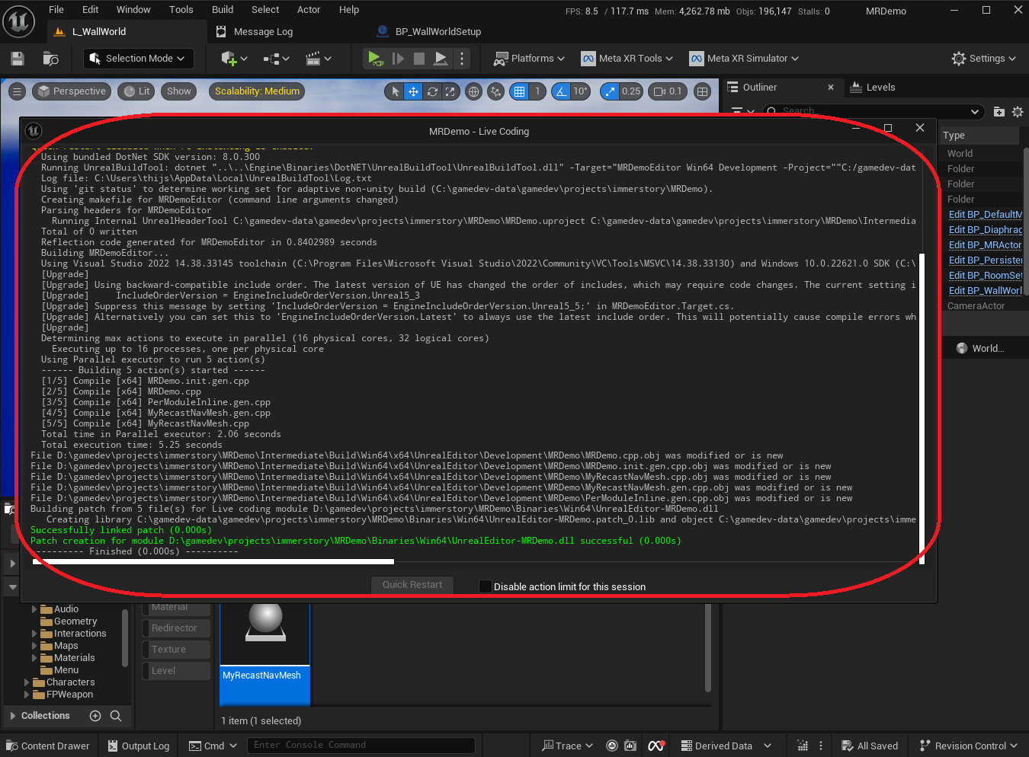Open the Perspective viewport dropdown
Viewport: 1029px width, 757px height.
click(x=71, y=91)
